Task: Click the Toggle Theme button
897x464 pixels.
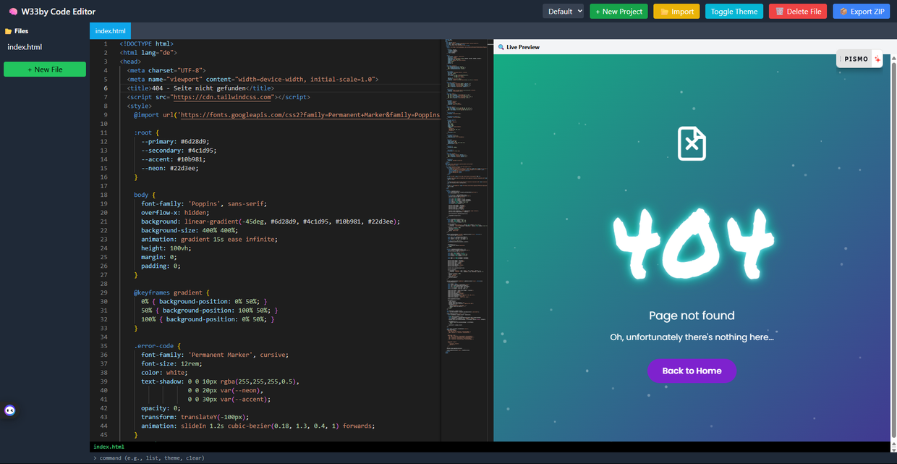Action: tap(734, 12)
